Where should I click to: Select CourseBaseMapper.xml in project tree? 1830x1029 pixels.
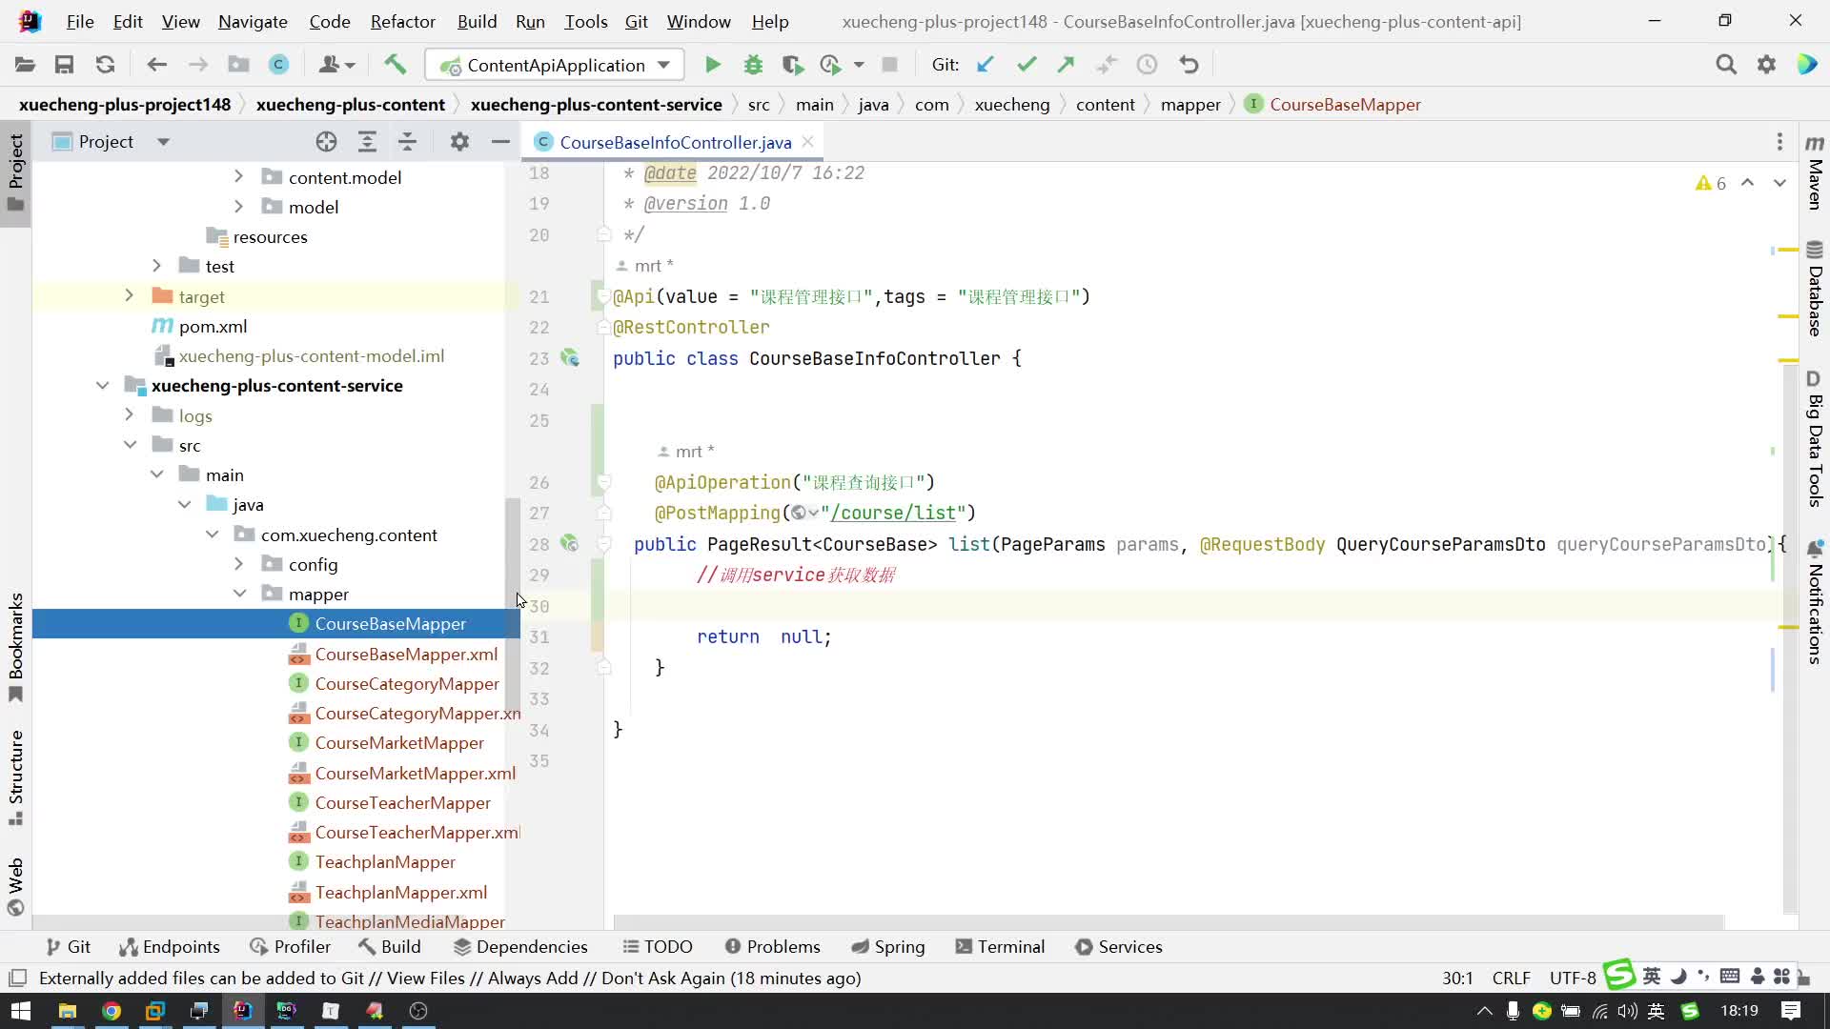[406, 654]
